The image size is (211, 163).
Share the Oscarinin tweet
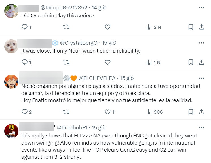[201, 27]
